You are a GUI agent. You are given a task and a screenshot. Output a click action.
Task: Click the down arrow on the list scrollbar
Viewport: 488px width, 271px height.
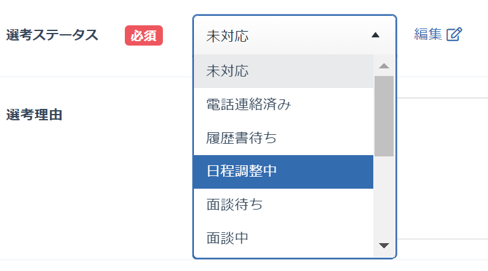point(383,245)
